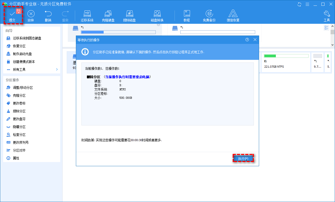
Task: Select the 擦除磁盘 wipe disk icon
Action: click(129, 16)
